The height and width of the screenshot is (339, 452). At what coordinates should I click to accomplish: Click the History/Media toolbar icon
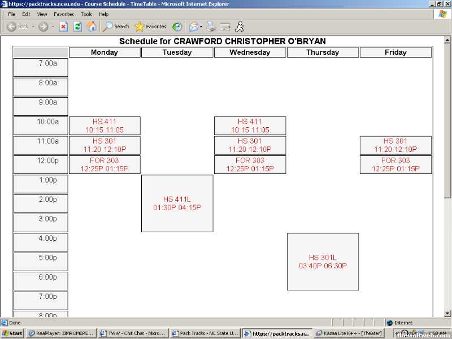[x=177, y=27]
